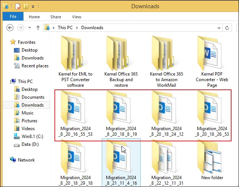Open Customize Quick Access Toolbar dropdown
This screenshot has height=187, width=239.
[33, 7]
